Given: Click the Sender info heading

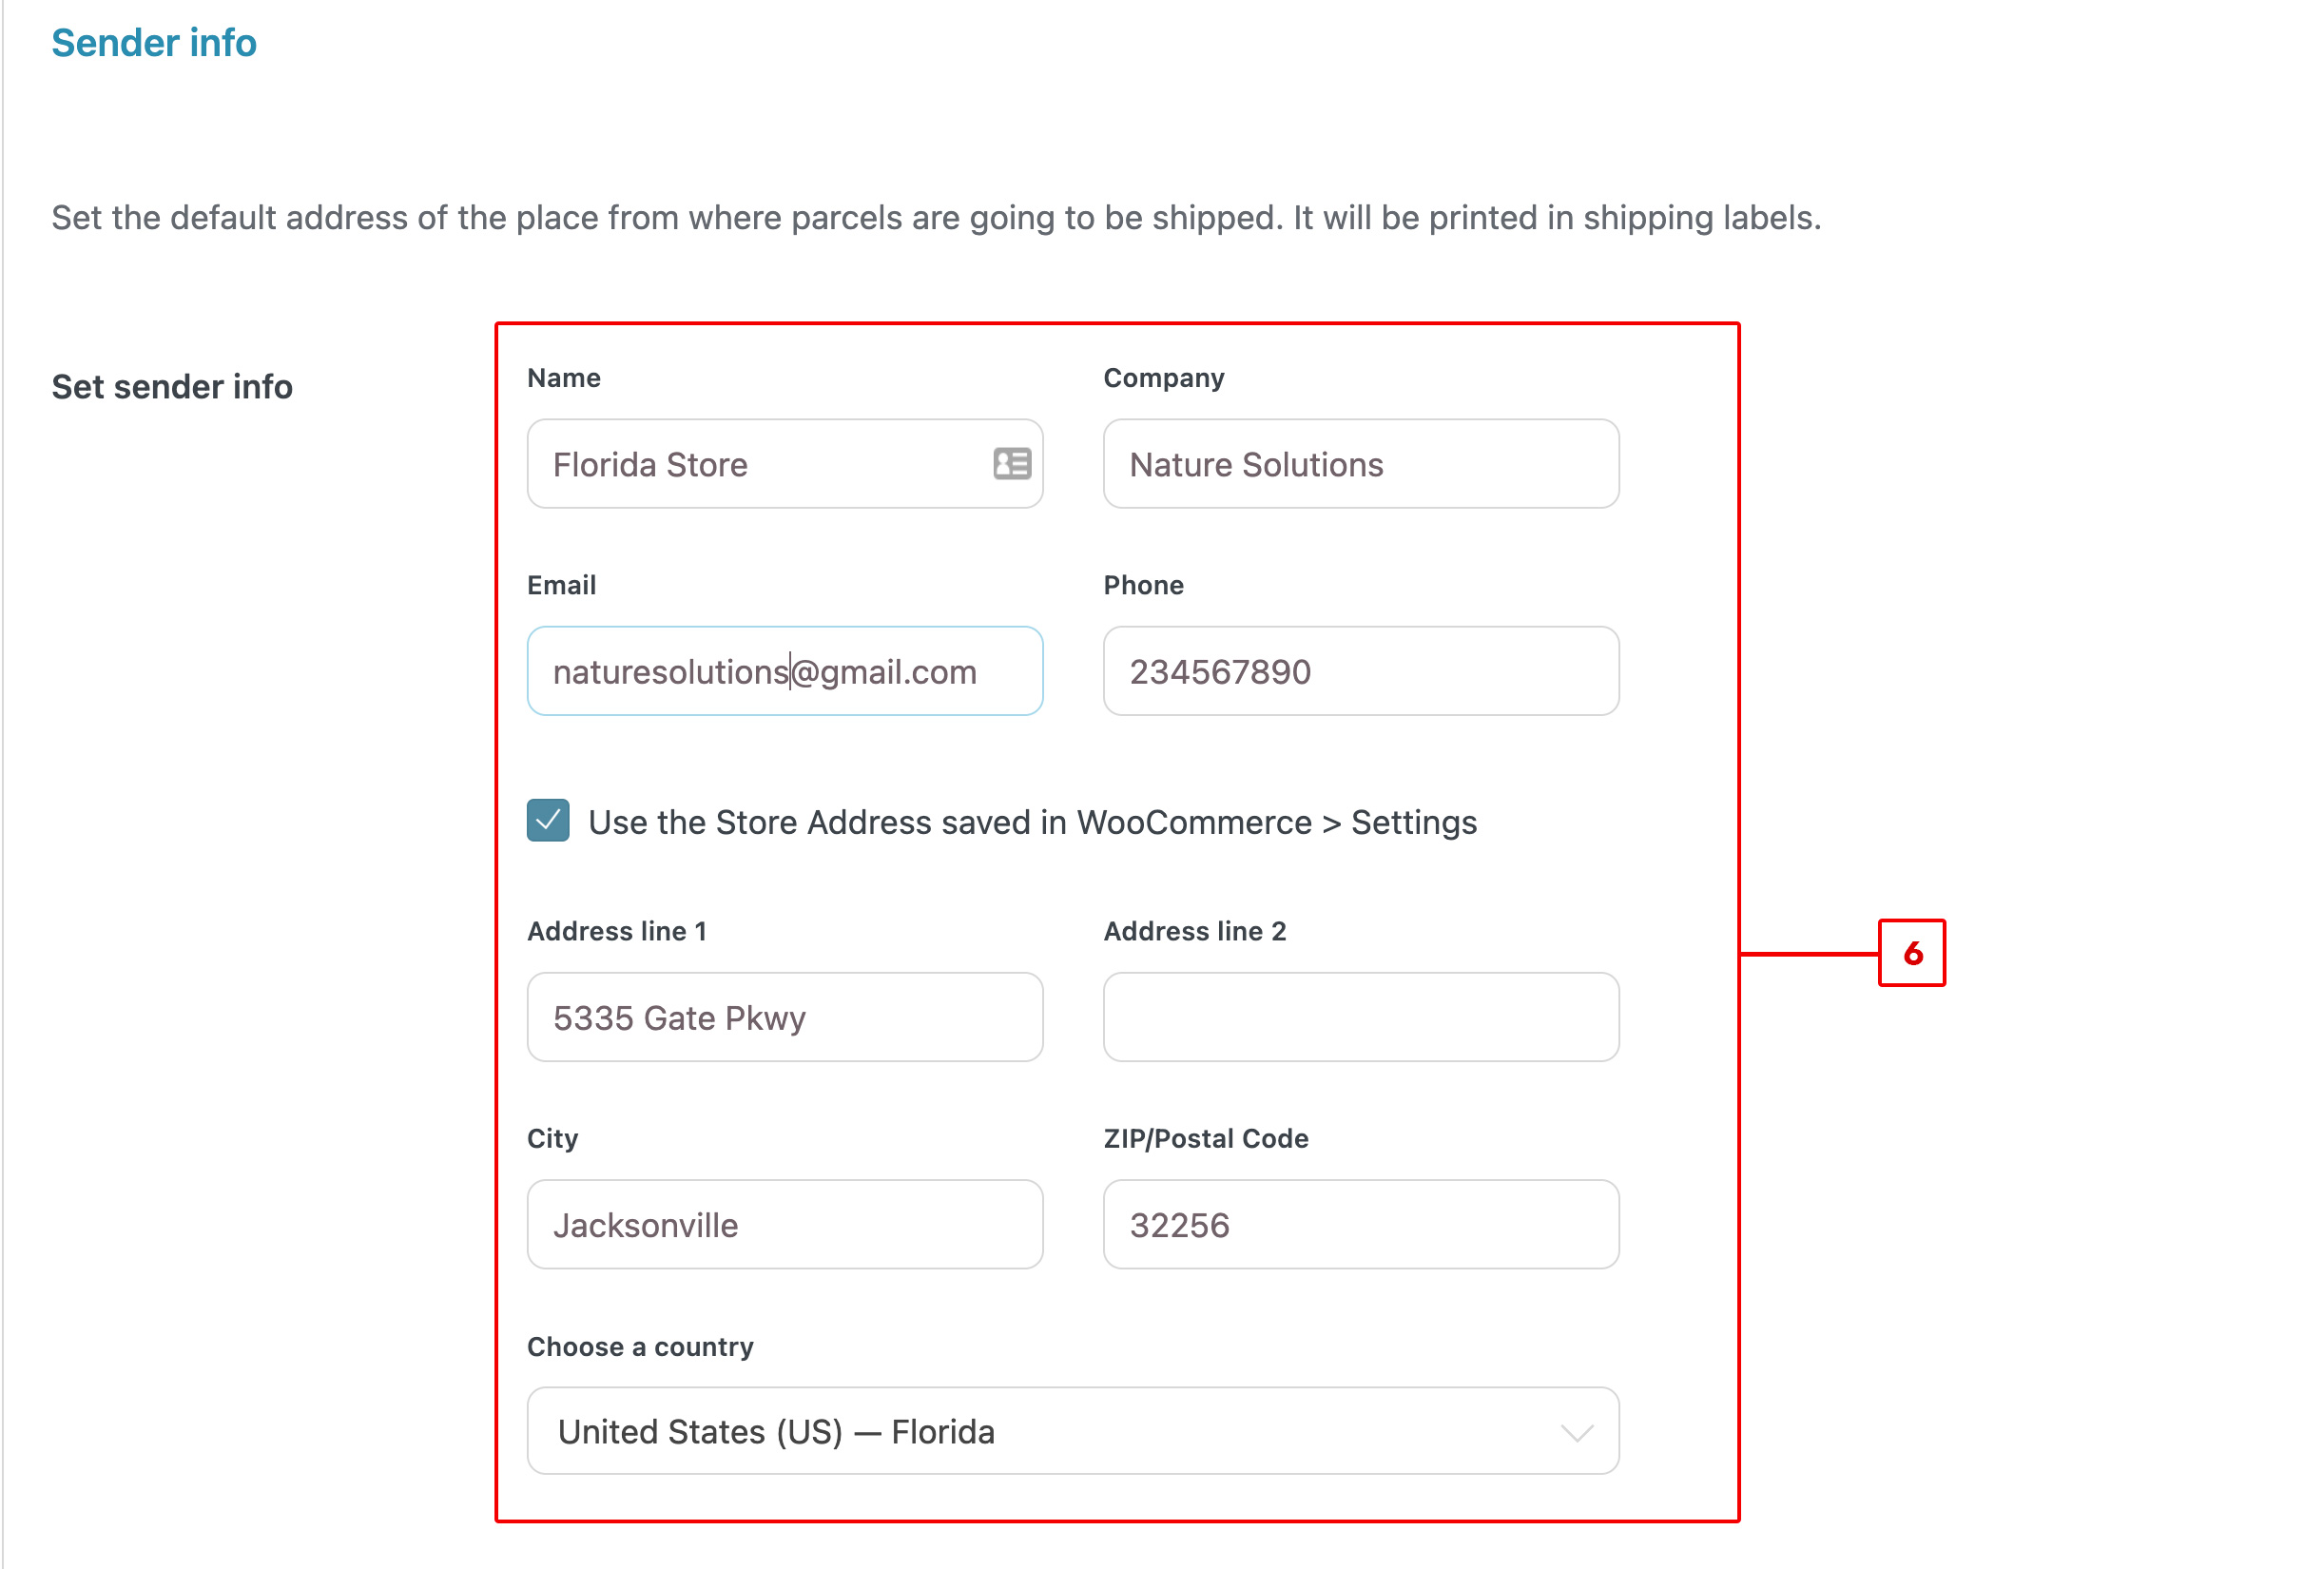Looking at the screenshot, I should coord(154,43).
